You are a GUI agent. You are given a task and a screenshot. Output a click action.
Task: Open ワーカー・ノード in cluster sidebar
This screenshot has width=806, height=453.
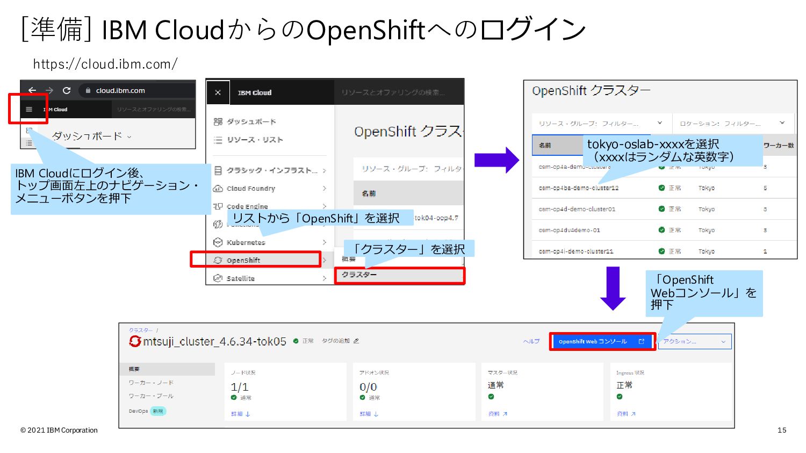[151, 383]
